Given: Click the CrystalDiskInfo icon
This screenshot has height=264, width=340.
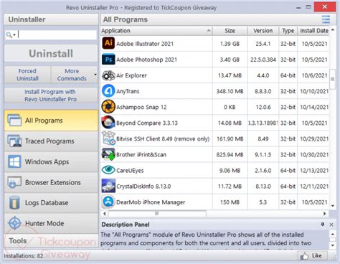Looking at the screenshot, I should (x=108, y=186).
